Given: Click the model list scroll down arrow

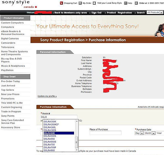Looking at the screenshot, I should click(77, 150).
